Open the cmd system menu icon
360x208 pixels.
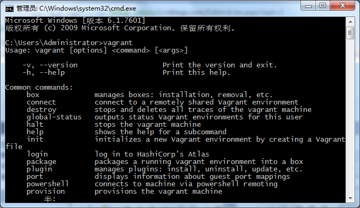(10, 8)
